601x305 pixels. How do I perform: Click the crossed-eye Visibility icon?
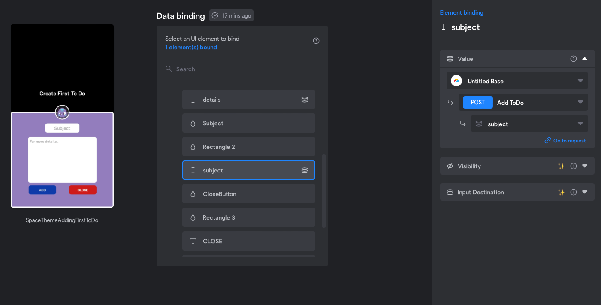click(x=450, y=166)
